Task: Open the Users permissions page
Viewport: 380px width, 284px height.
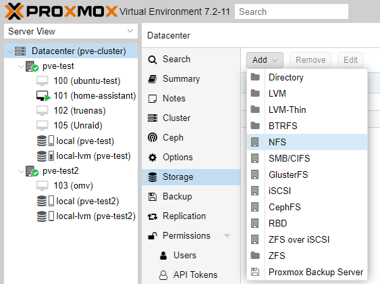Action: (x=191, y=256)
